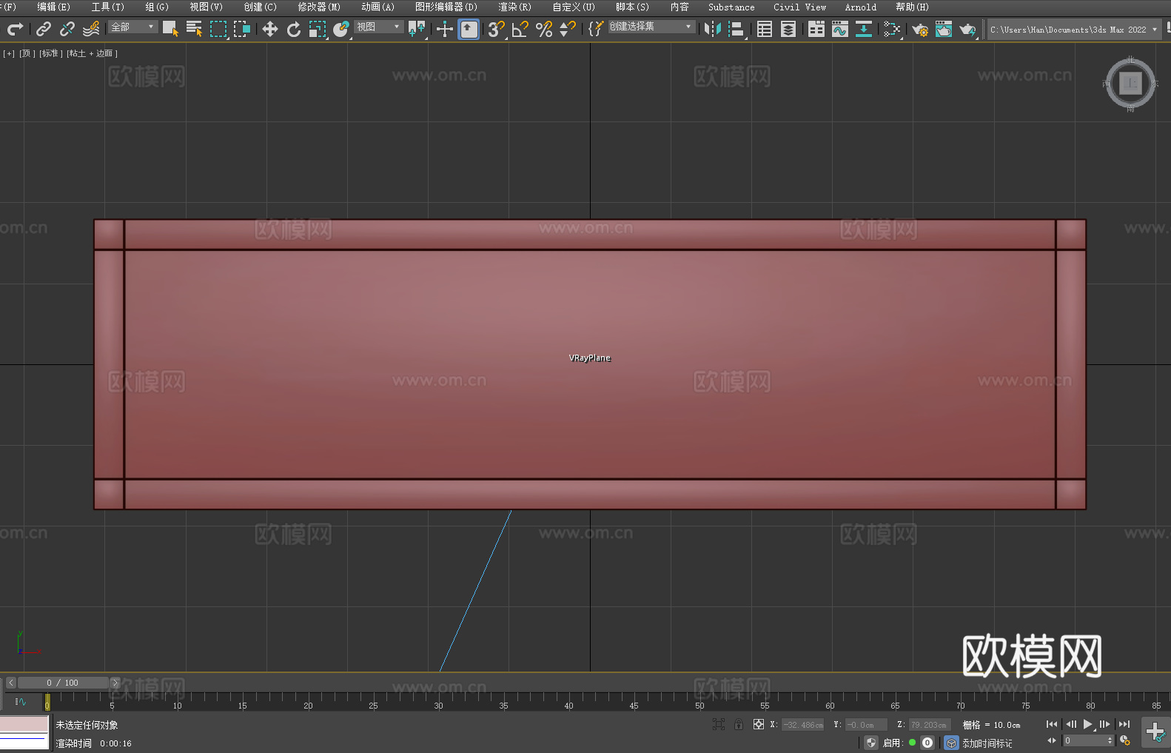1171x753 pixels.
Task: Toggle the Angle Snap icon
Action: click(x=520, y=29)
